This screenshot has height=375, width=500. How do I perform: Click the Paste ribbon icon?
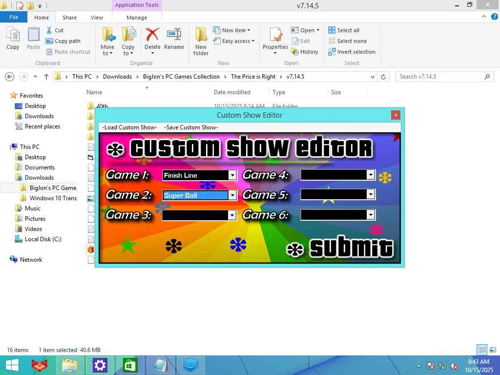[33, 39]
